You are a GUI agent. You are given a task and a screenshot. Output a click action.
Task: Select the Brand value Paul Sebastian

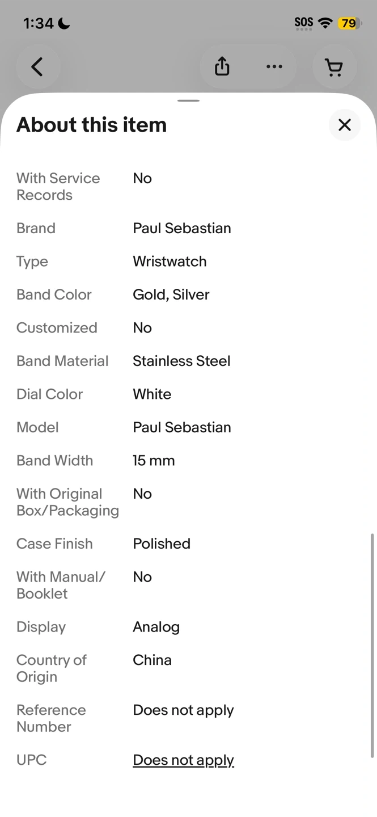point(182,228)
